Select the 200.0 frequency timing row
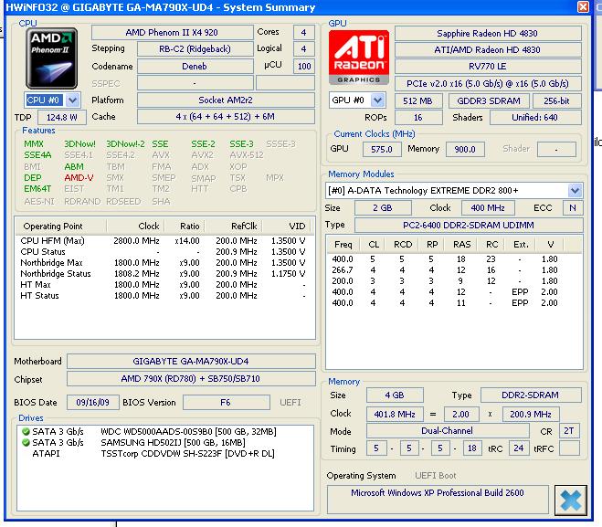Image resolution: width=602 pixels, height=527 pixels. pyautogui.click(x=454, y=281)
